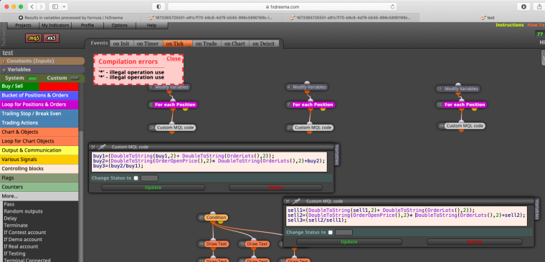The image size is (545, 262).
Task: Reload the fxdreema.com page
Action: click(x=393, y=6)
